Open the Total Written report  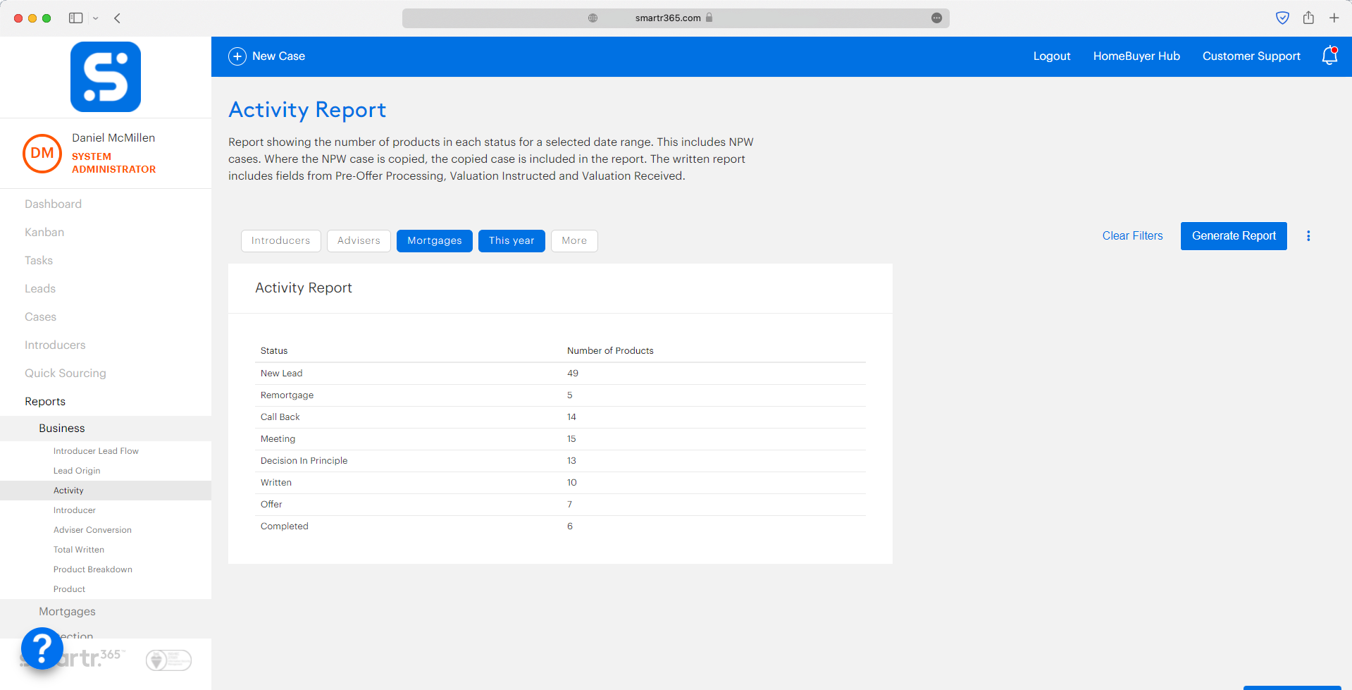[x=79, y=550]
